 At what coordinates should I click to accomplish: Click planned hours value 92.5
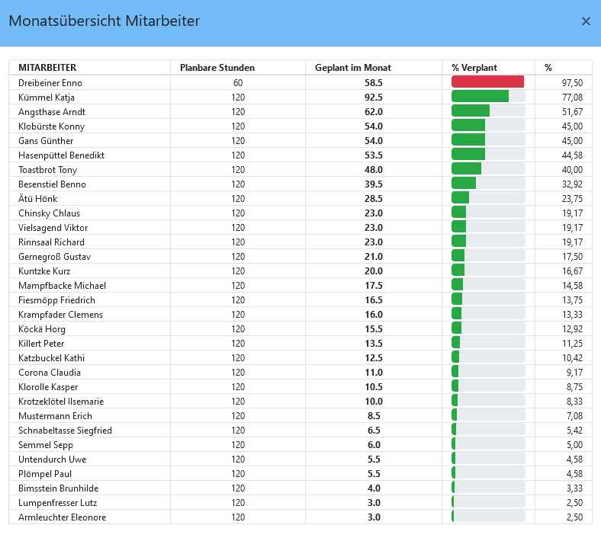point(373,98)
